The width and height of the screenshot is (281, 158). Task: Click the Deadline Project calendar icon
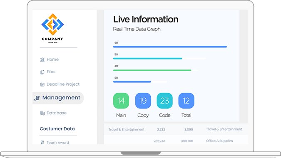42,84
